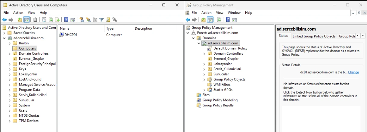Switch to Status tab
This screenshot has height=132, width=367.
[283, 36]
